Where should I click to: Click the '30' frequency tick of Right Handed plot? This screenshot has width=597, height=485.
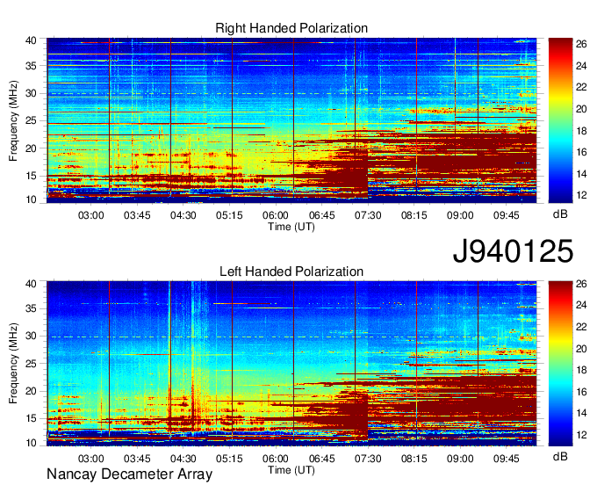31,93
